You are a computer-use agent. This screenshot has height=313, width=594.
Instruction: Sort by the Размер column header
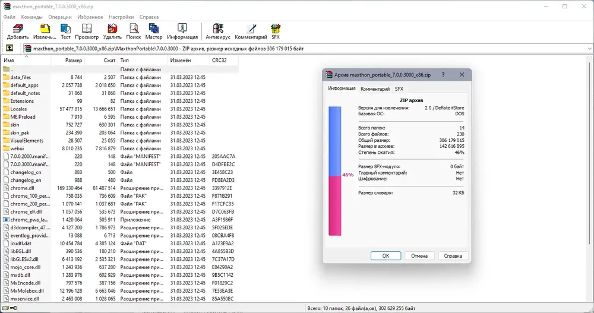68,60
